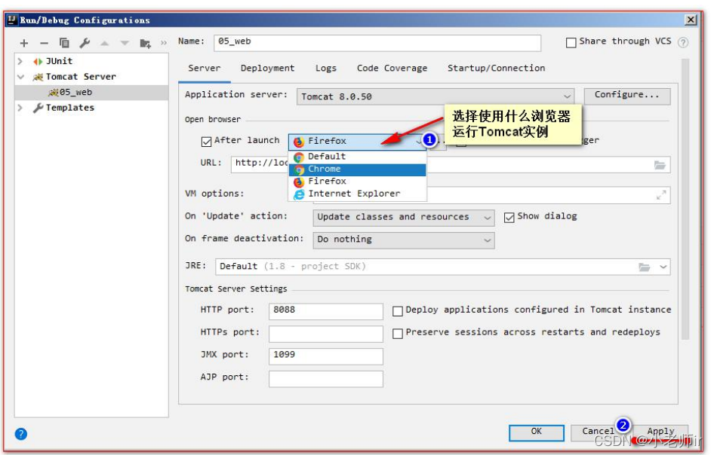Open Share through VCS help icon
This screenshot has width=714, height=455.
point(682,42)
